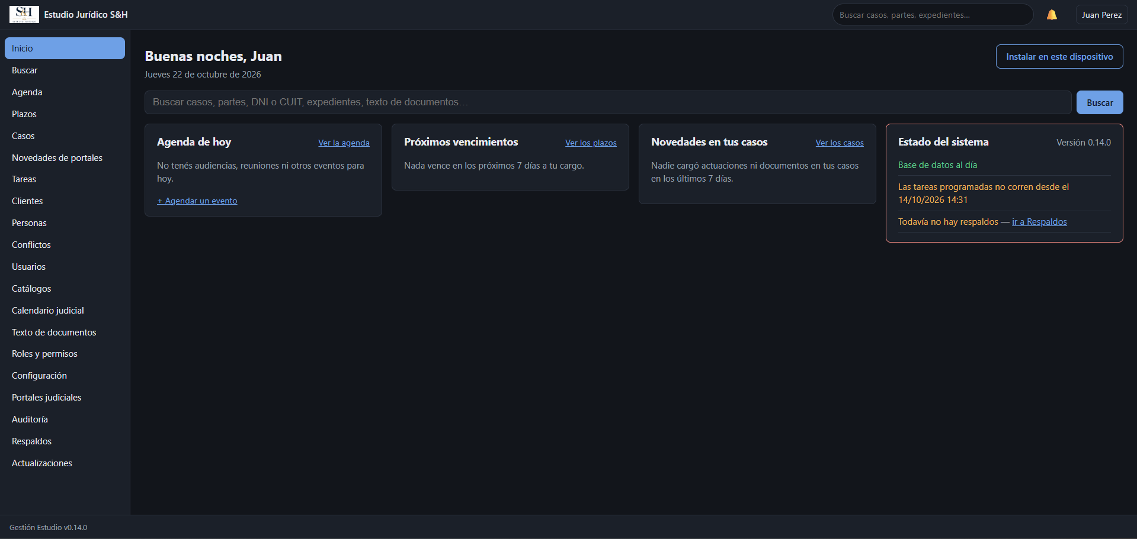1137x539 pixels.
Task: Go to Respaldos via the 'ir a Respaldos' link
Action: pos(1039,222)
